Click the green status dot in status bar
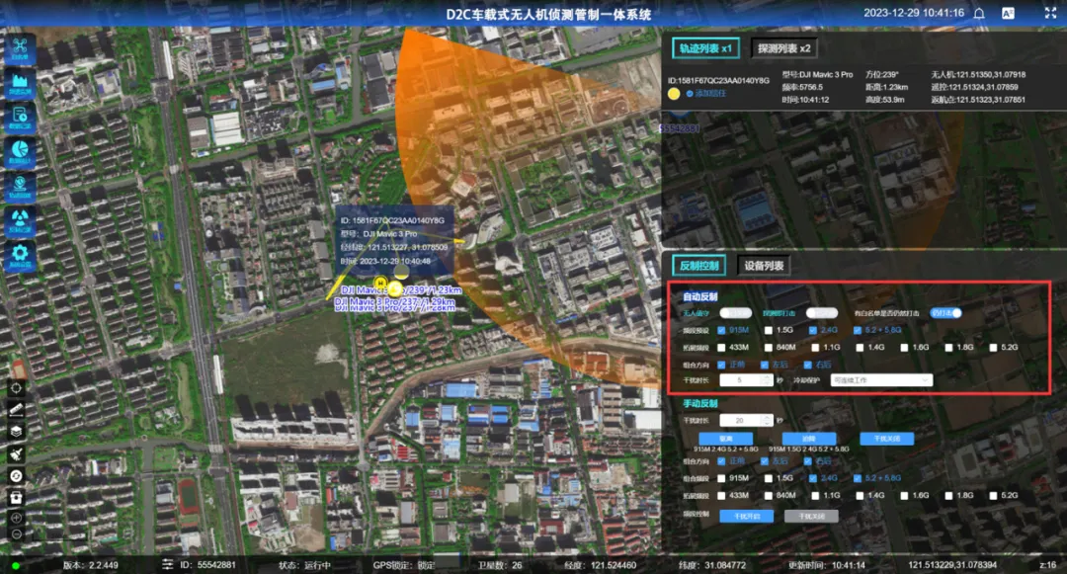Image resolution: width=1067 pixels, height=574 pixels. pos(15,565)
